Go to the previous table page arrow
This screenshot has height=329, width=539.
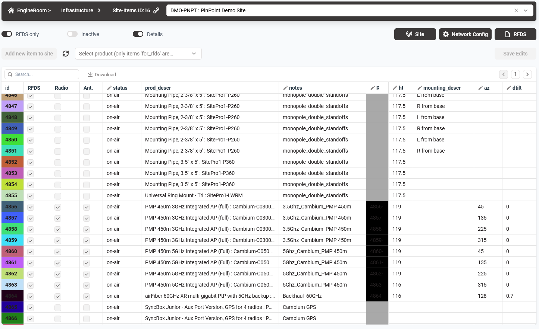504,74
